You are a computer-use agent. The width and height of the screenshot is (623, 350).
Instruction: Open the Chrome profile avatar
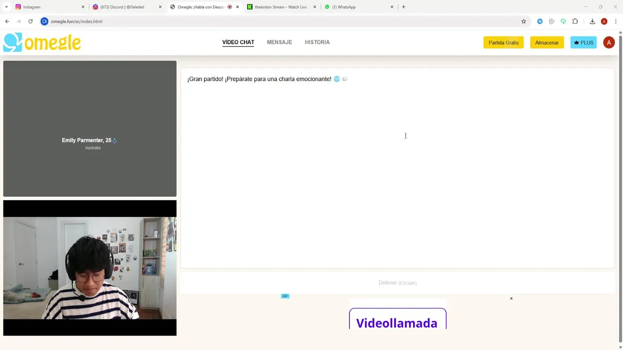[604, 21]
